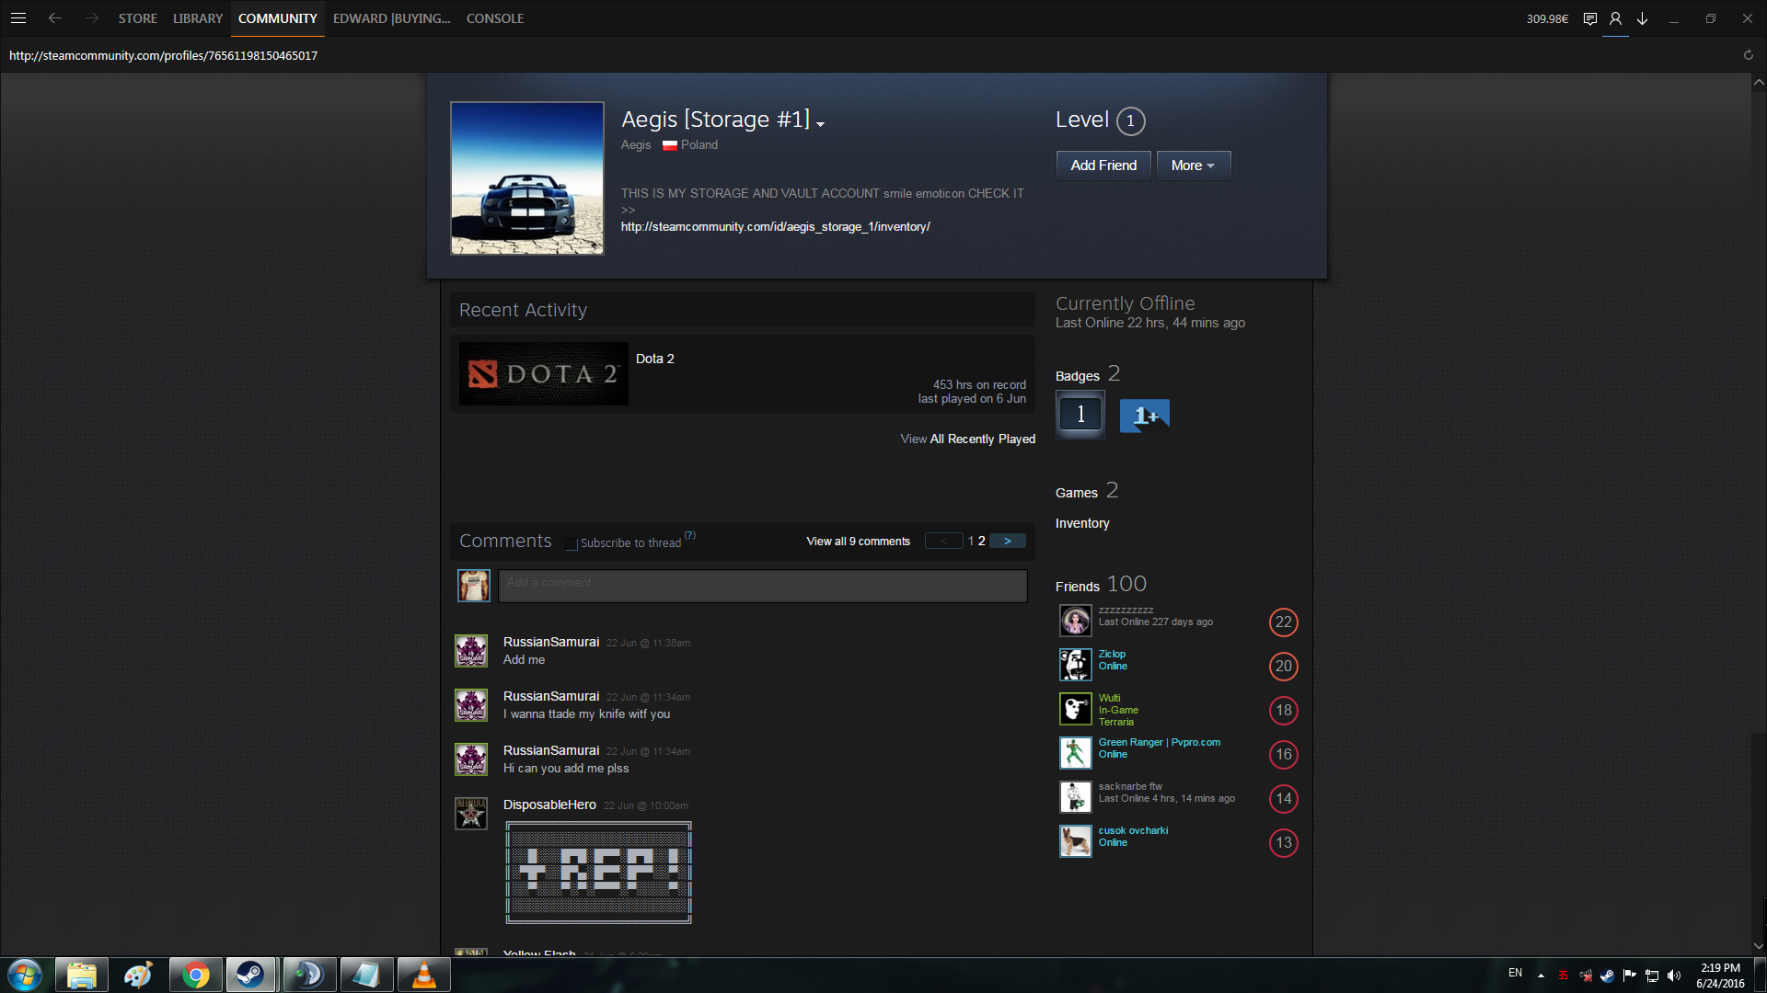Open the More dropdown button
Image resolution: width=1767 pixels, height=993 pixels.
(1193, 165)
